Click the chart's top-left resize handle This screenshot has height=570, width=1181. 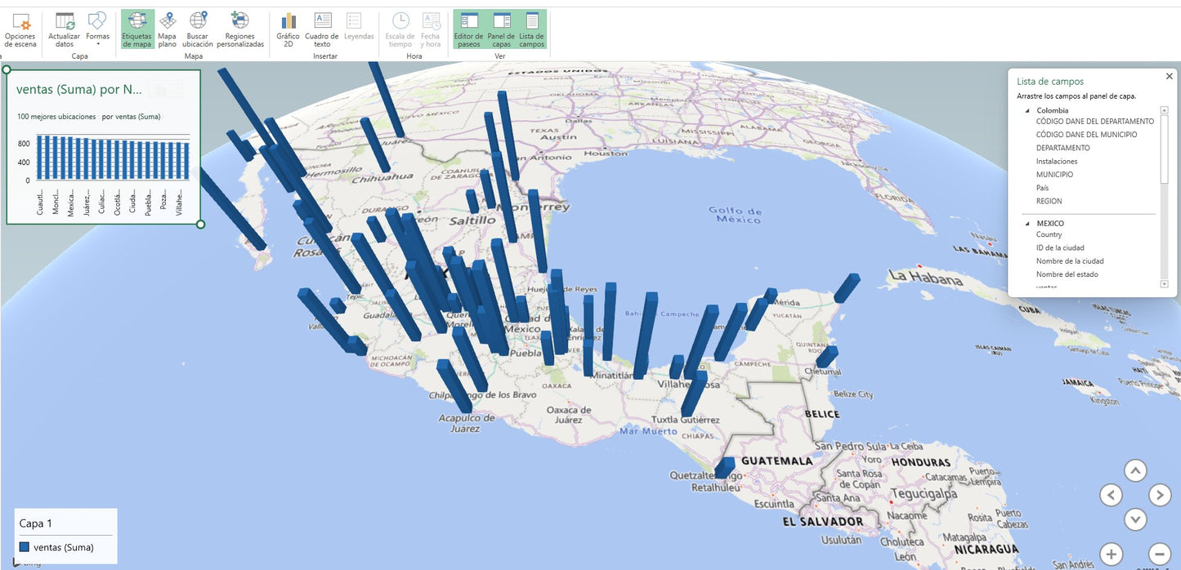pyautogui.click(x=7, y=69)
